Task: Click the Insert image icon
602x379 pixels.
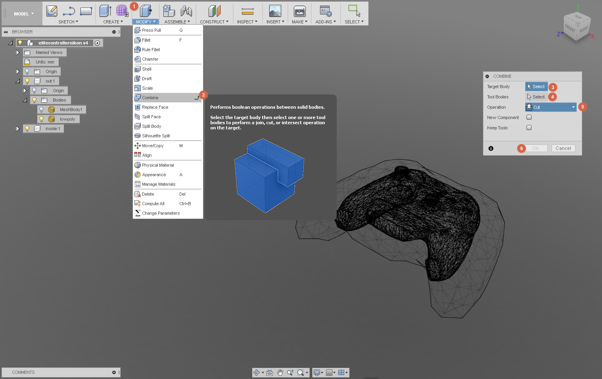Action: (x=275, y=11)
